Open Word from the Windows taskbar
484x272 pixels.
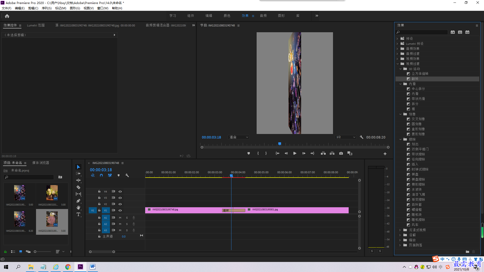93,267
